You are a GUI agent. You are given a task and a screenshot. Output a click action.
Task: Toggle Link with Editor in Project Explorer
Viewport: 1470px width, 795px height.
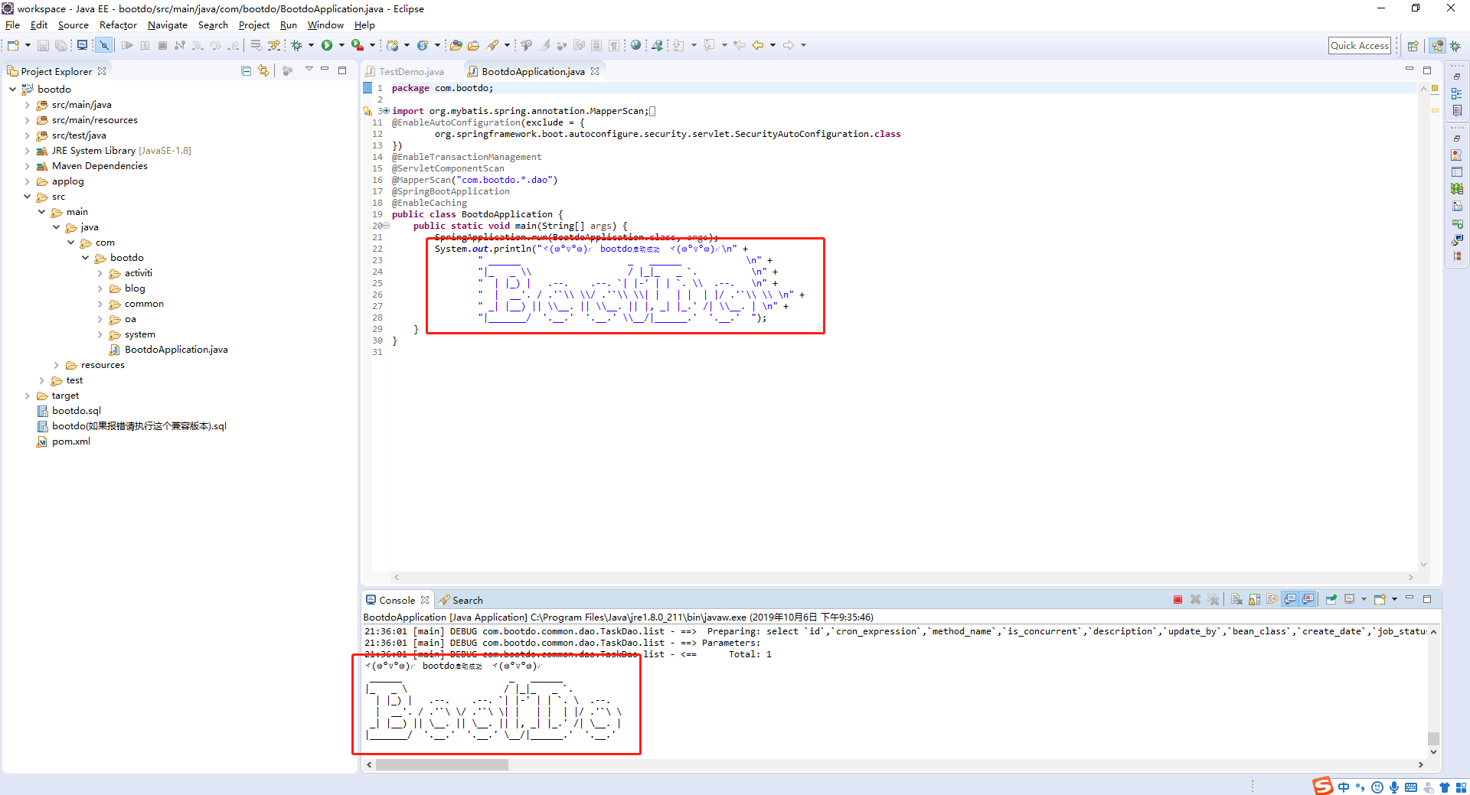click(263, 70)
